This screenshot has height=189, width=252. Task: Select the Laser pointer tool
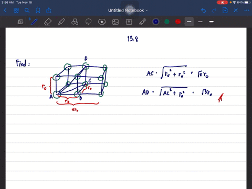click(x=143, y=22)
